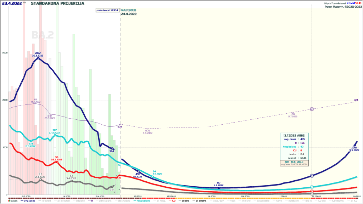Click the R marker at 5.7.2022

312,109
